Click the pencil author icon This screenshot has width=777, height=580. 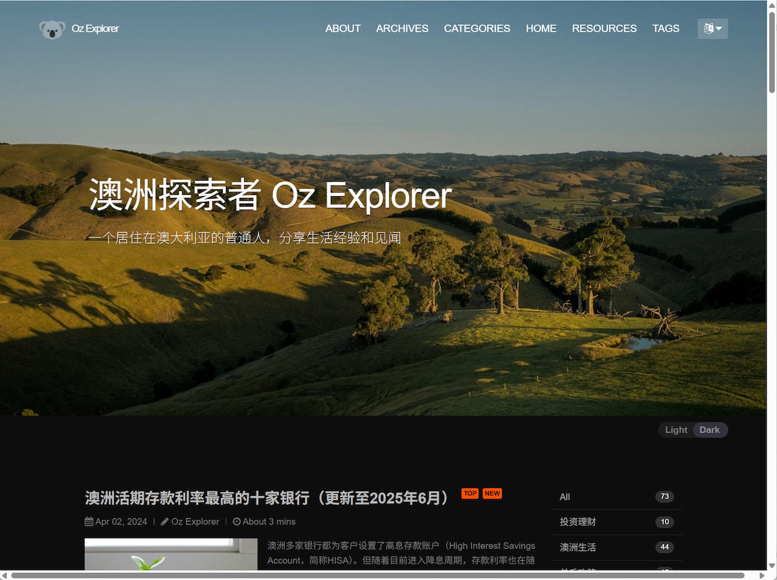pos(164,522)
